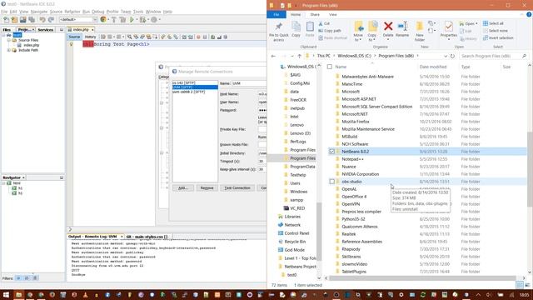Click Copy path in Explorer ribbon
533x300 pixels.
click(x=330, y=31)
